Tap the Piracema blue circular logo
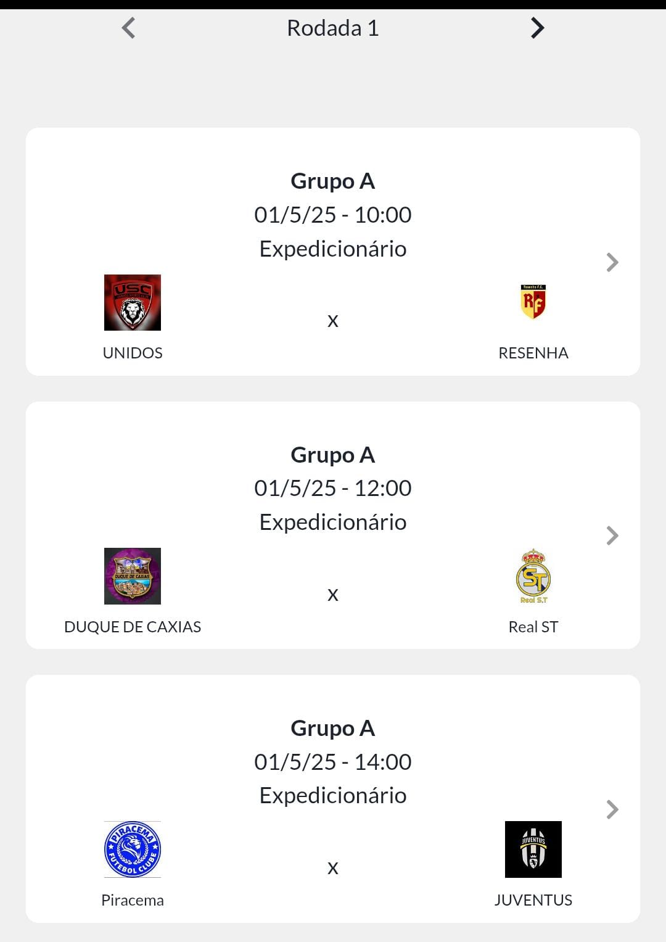This screenshot has height=942, width=666. [x=133, y=849]
